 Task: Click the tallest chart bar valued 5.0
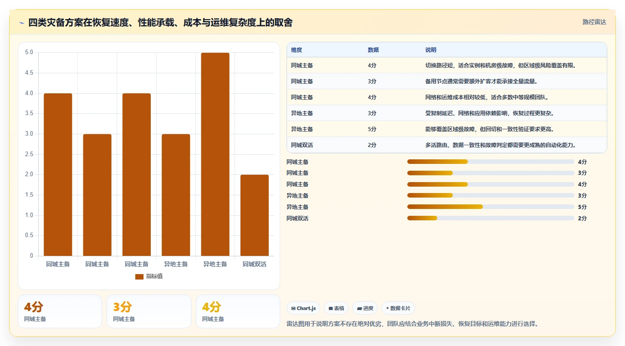click(x=215, y=154)
